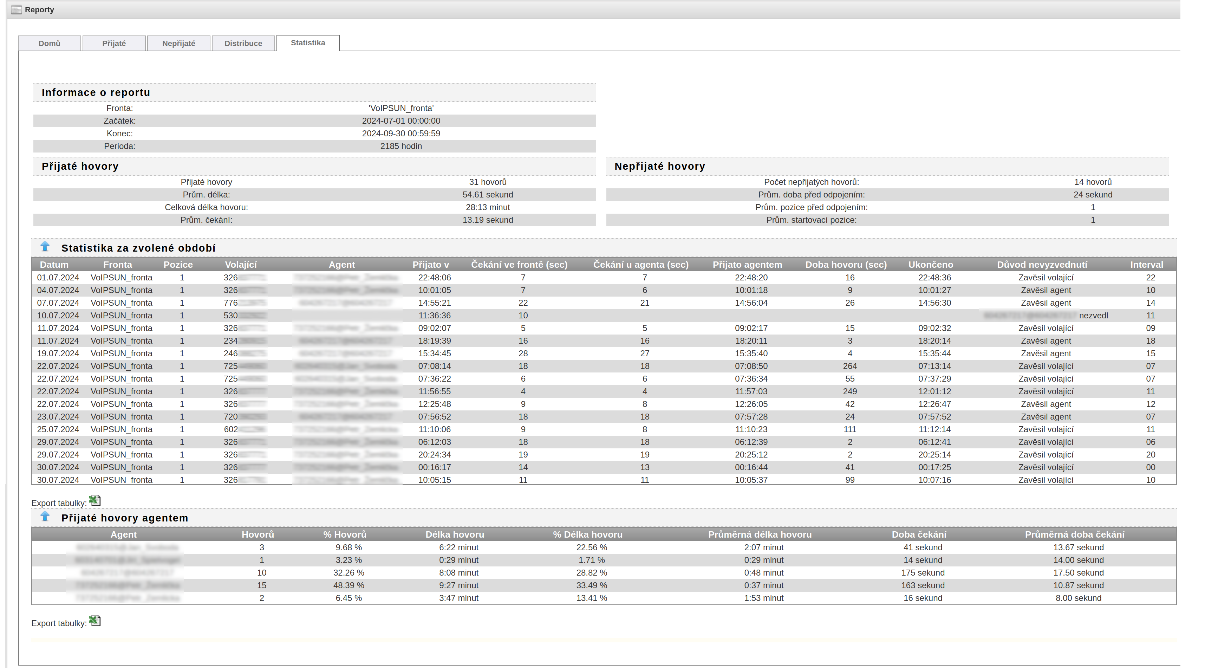Image resolution: width=1205 pixels, height=668 pixels.
Task: Click the date 01.07.2024 in first row
Action: [58, 278]
